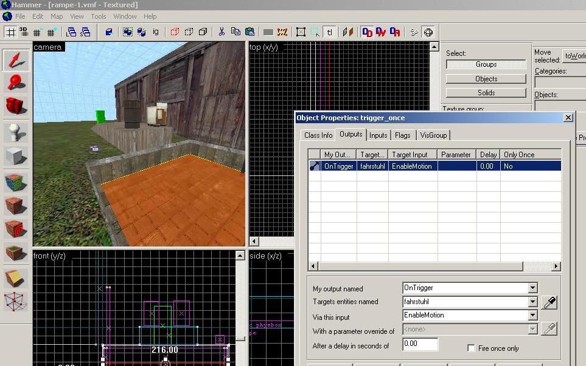Image resolution: width=586 pixels, height=366 pixels.
Task: Select the EnableMotion cell in outputs list
Action: 413,166
